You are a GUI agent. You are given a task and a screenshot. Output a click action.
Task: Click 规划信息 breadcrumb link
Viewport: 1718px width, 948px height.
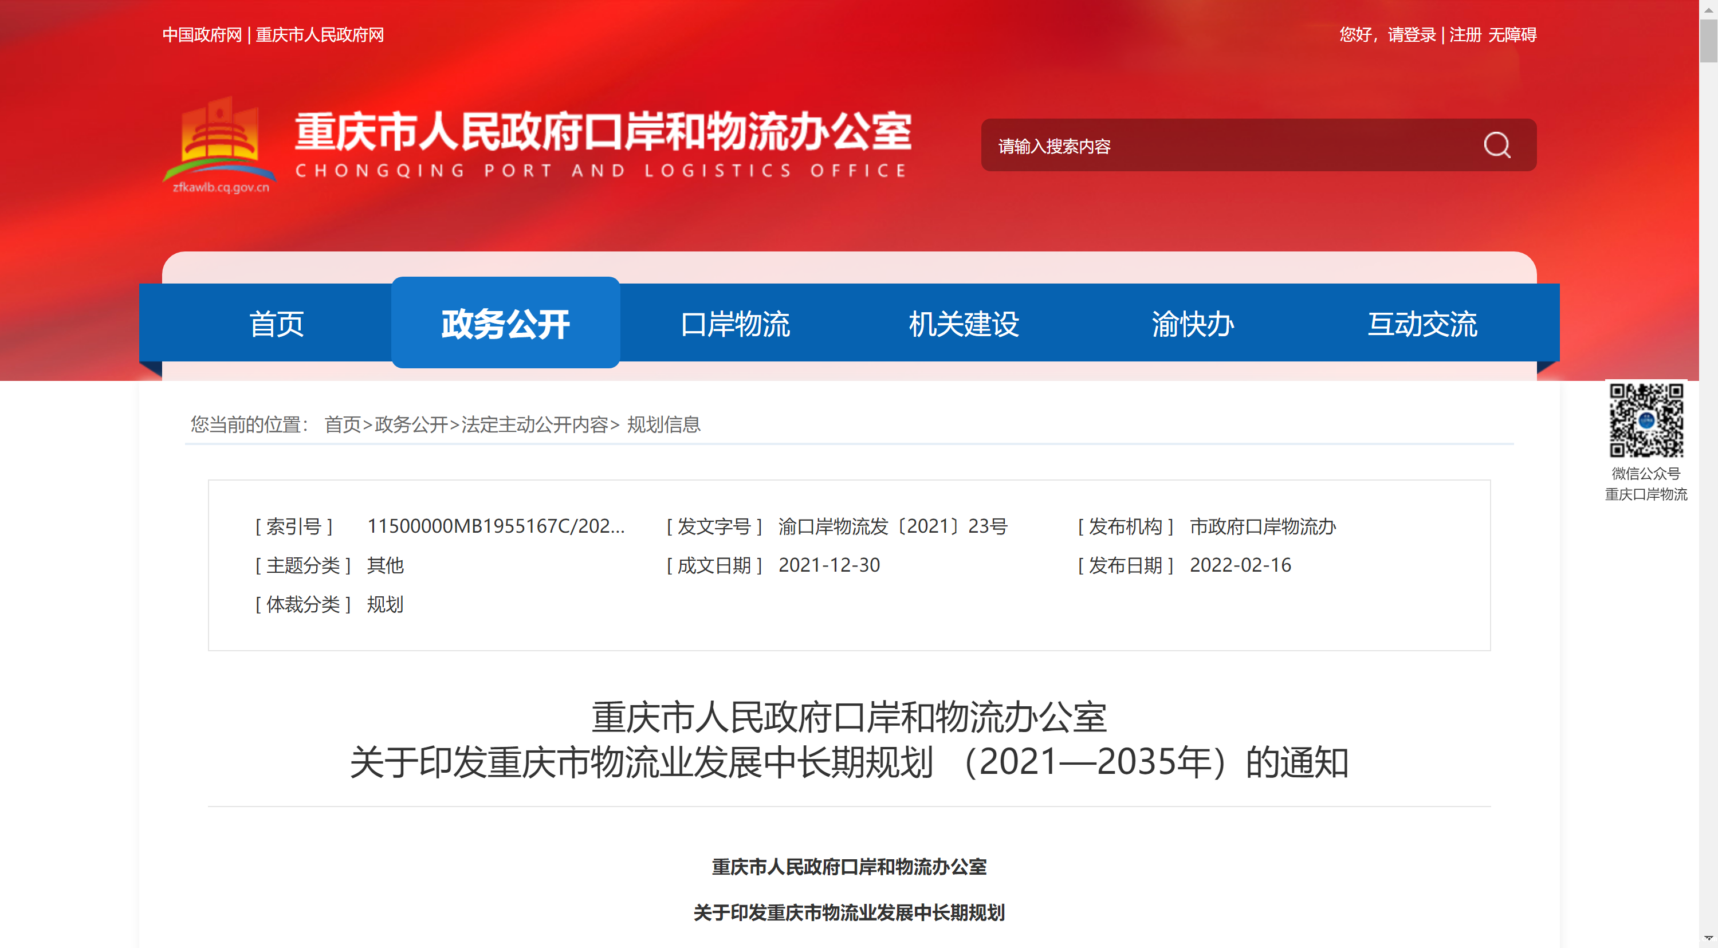663,424
